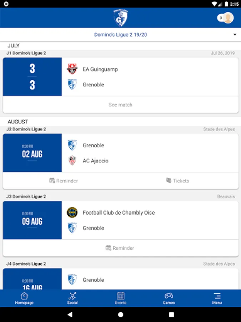Open the Games tab
The width and height of the screenshot is (241, 322).
point(169,298)
